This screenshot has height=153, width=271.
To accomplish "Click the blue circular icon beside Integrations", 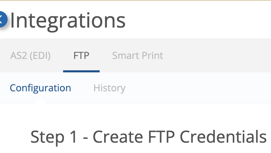I will (x=2, y=19).
